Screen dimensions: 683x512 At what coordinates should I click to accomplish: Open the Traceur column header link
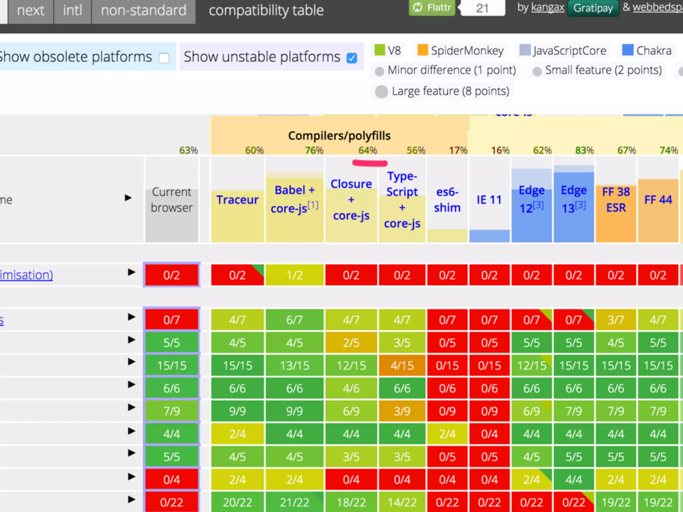click(x=237, y=200)
